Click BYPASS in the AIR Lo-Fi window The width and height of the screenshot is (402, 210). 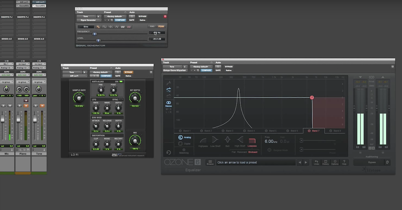click(x=128, y=72)
